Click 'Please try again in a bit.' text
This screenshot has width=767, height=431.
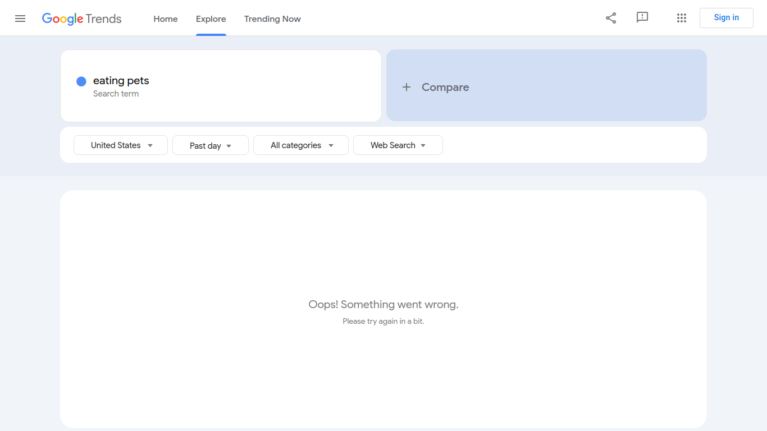pos(383,322)
